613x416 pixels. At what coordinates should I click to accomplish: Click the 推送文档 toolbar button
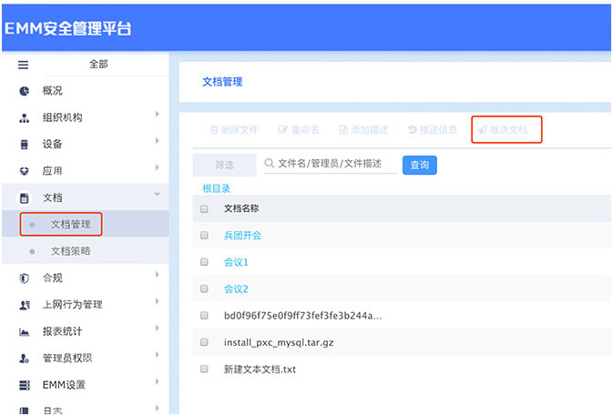506,130
